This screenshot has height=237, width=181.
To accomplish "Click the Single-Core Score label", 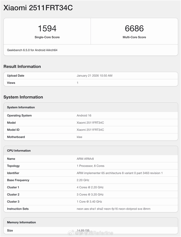I will pyautogui.click(x=47, y=37).
